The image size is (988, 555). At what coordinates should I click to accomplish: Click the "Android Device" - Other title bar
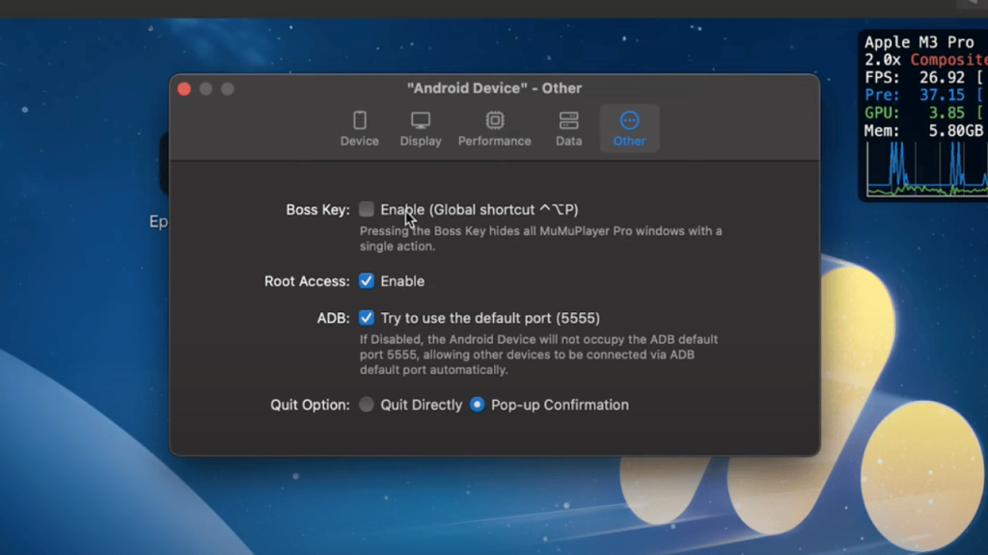[x=494, y=88]
